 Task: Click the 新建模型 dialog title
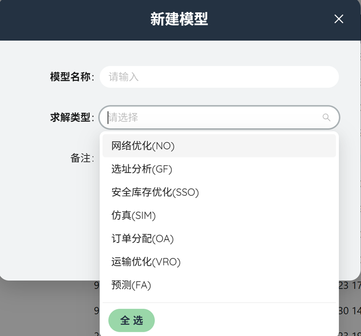pyautogui.click(x=179, y=19)
